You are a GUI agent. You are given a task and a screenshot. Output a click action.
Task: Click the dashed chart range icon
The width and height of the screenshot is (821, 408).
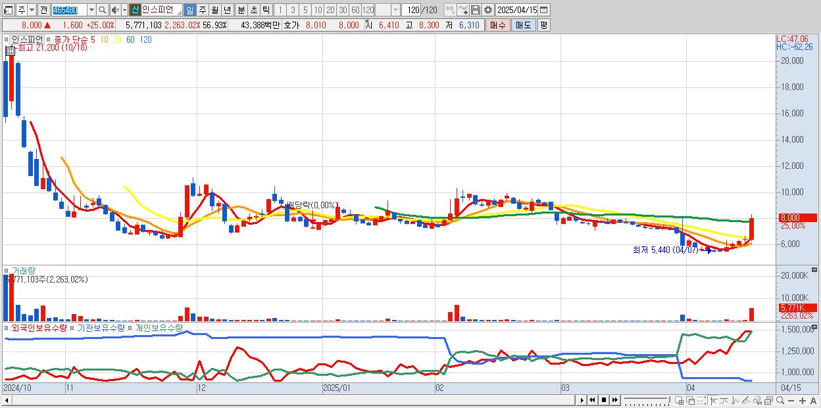[x=702, y=400]
